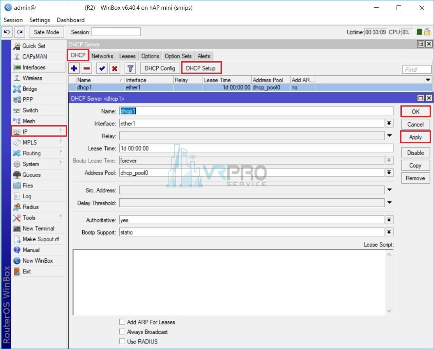
Task: Expand the Relay field arrow
Action: pyautogui.click(x=389, y=136)
